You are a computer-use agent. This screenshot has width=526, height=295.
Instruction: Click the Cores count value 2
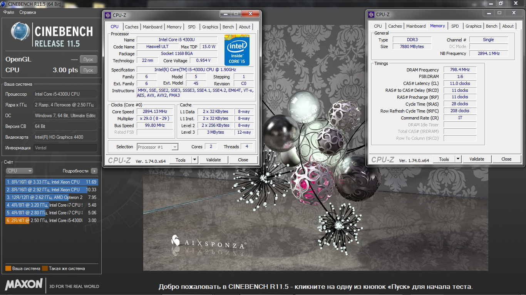point(211,147)
